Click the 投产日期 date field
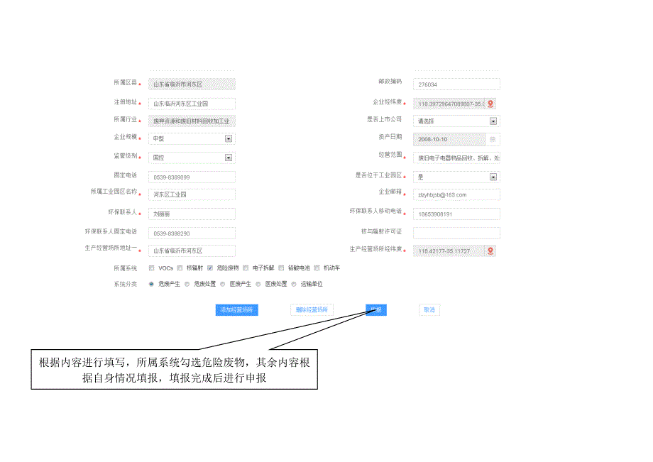653x462 pixels. (x=449, y=139)
